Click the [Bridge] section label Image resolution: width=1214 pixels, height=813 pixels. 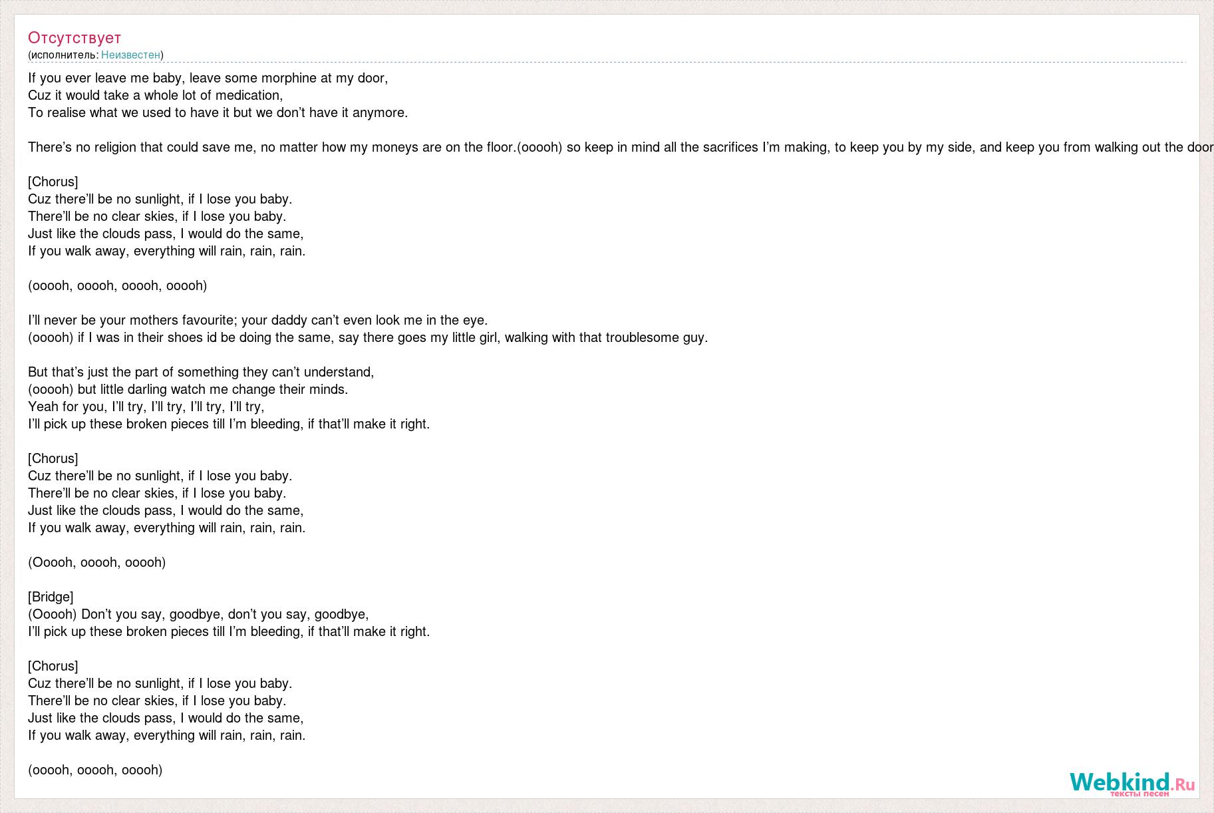pyautogui.click(x=51, y=597)
